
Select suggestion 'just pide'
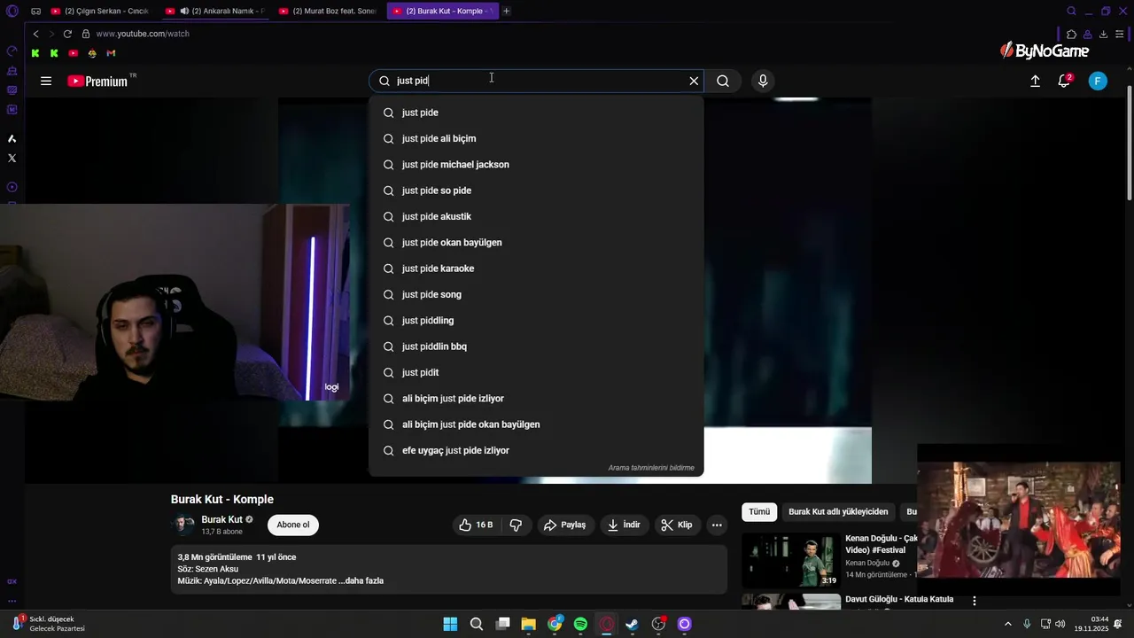tap(536, 113)
